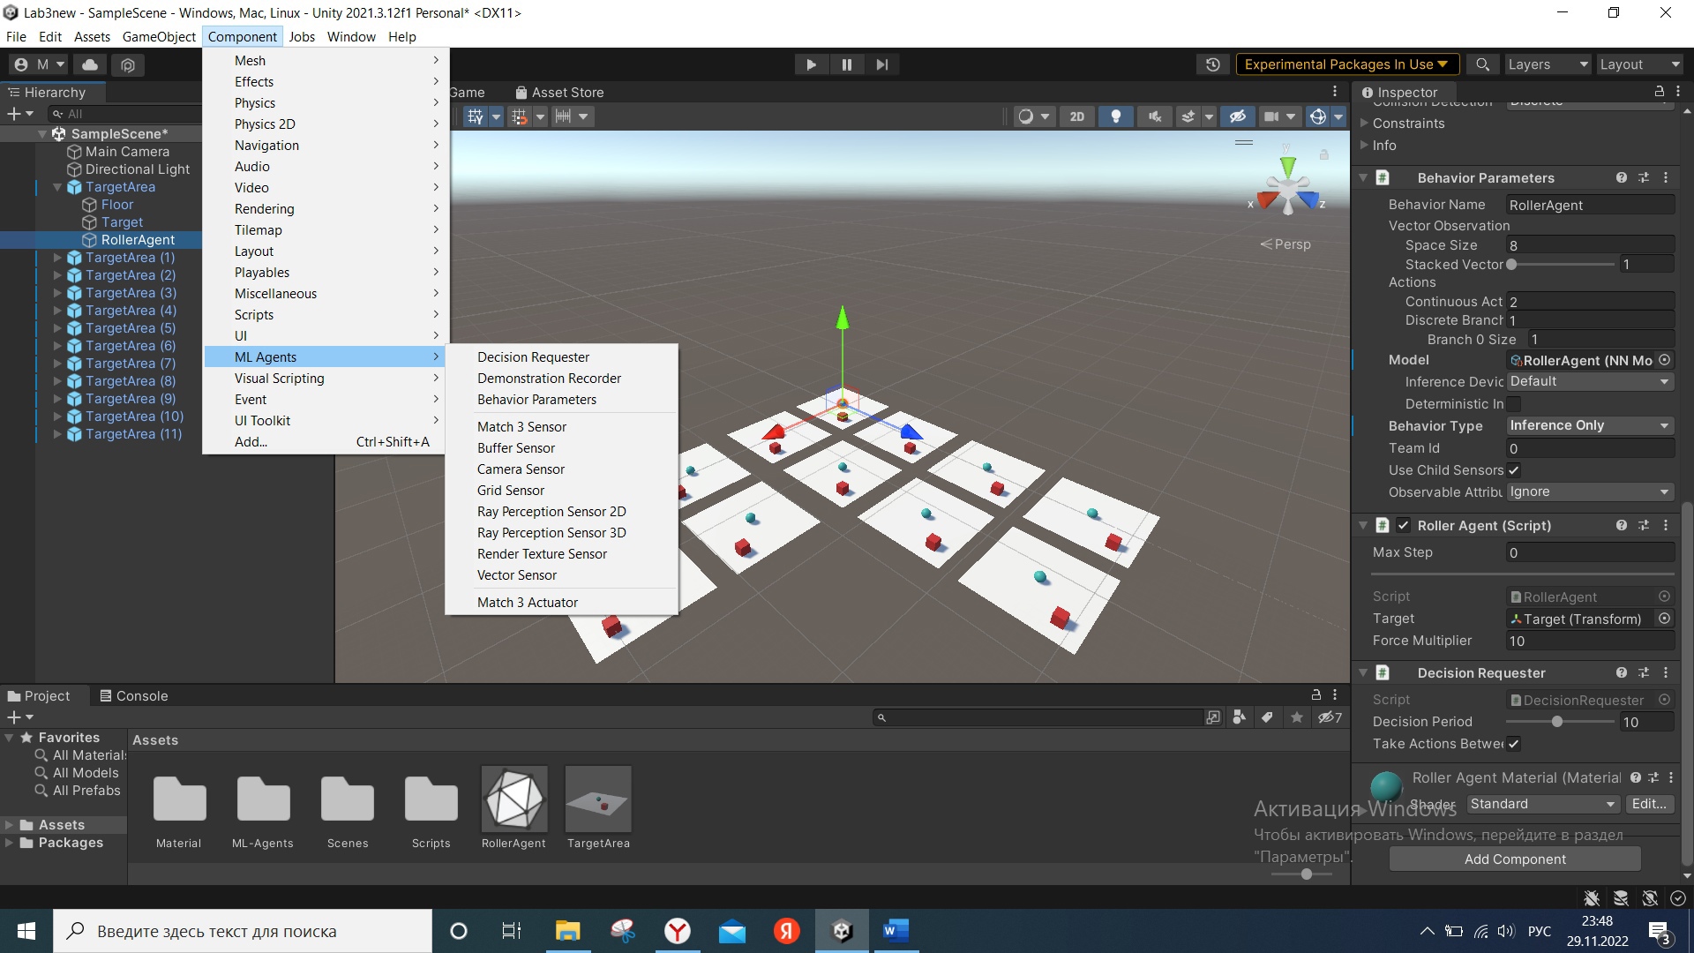Viewport: 1694px width, 953px height.
Task: Click the scene orientation gizmo
Action: (1287, 188)
